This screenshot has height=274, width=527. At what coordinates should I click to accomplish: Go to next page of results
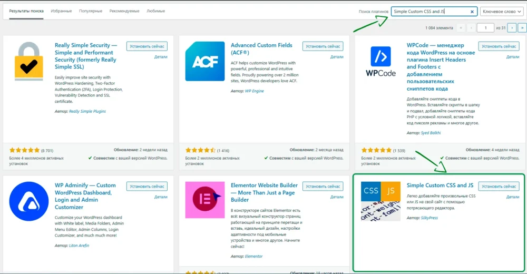(x=512, y=28)
